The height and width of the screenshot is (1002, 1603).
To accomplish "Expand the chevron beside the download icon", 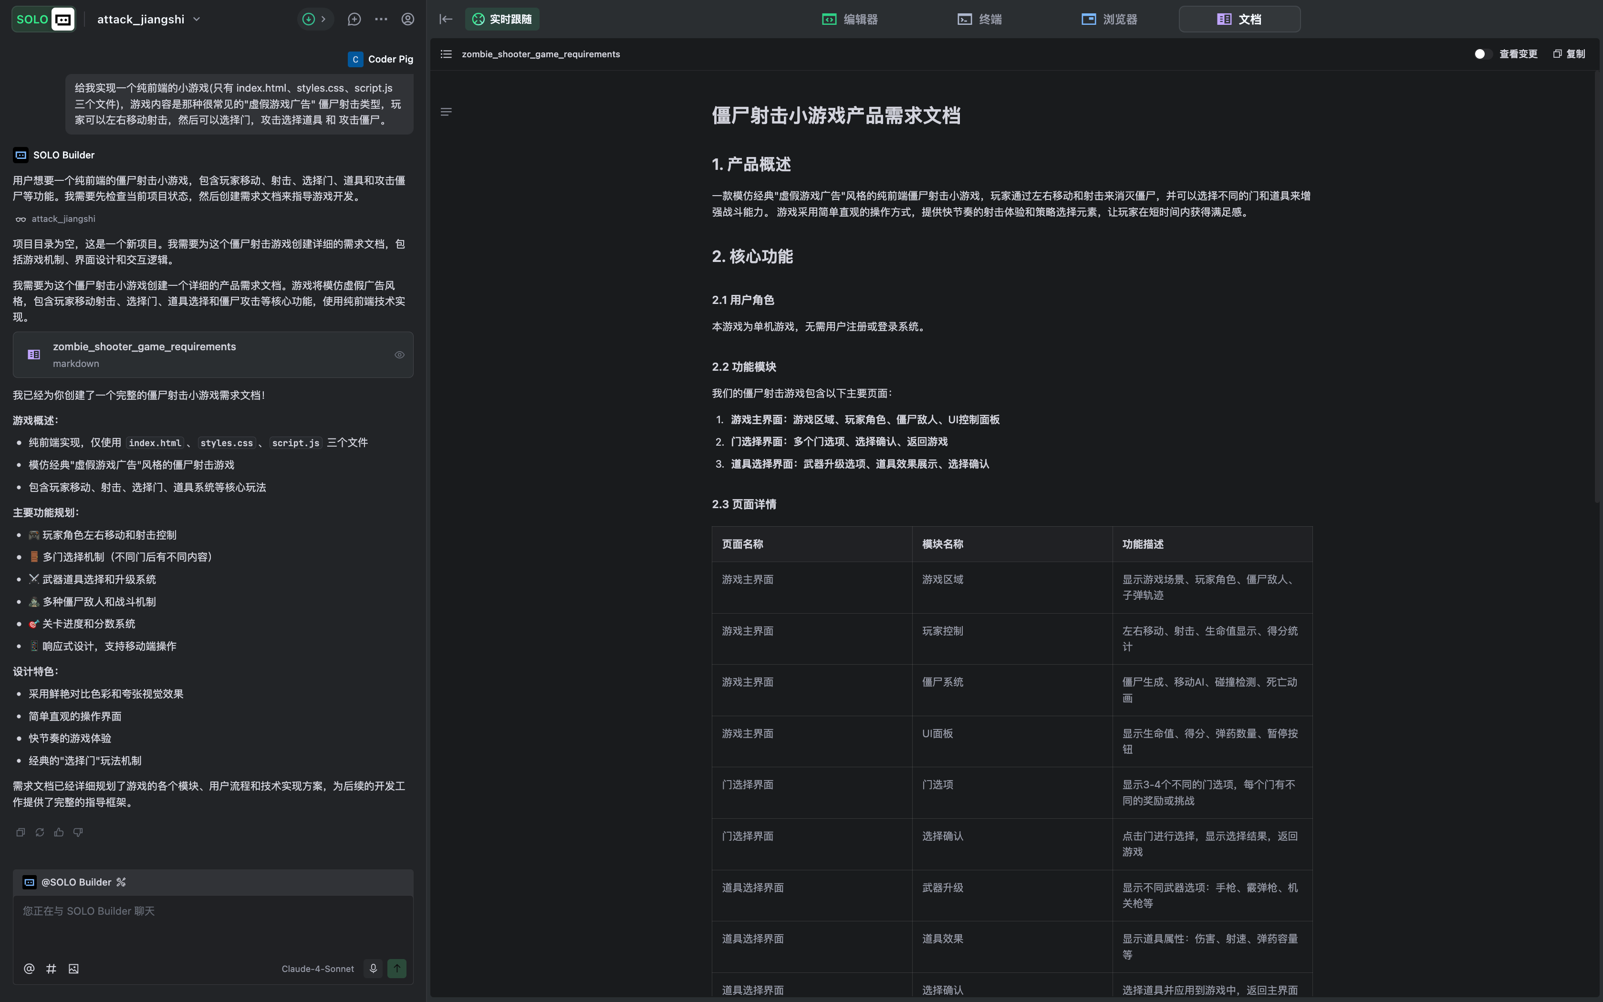I will (x=323, y=19).
